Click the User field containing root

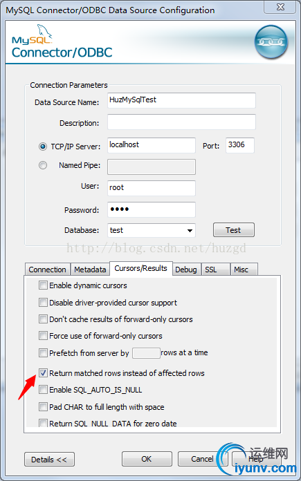pos(152,188)
